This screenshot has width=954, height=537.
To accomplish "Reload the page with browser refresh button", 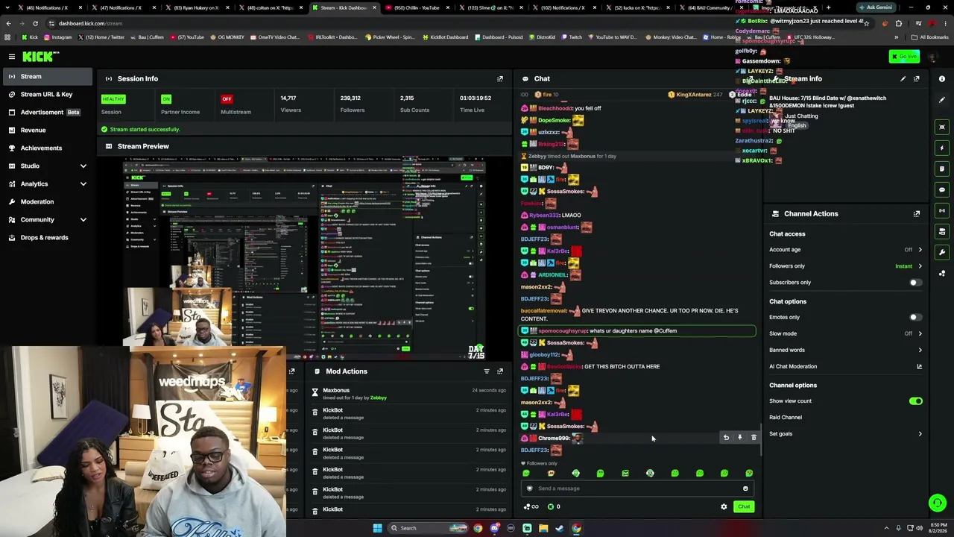I will (35, 23).
